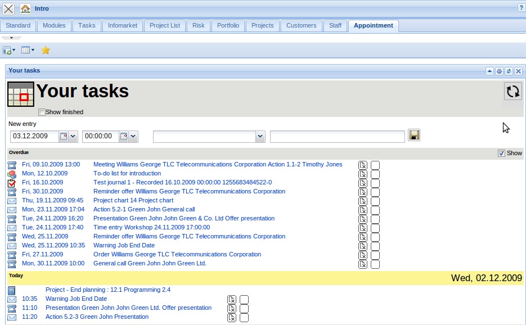Viewport: 526px width, 325px height.
Task: Expand the time field dropdown arrow
Action: pos(133,137)
